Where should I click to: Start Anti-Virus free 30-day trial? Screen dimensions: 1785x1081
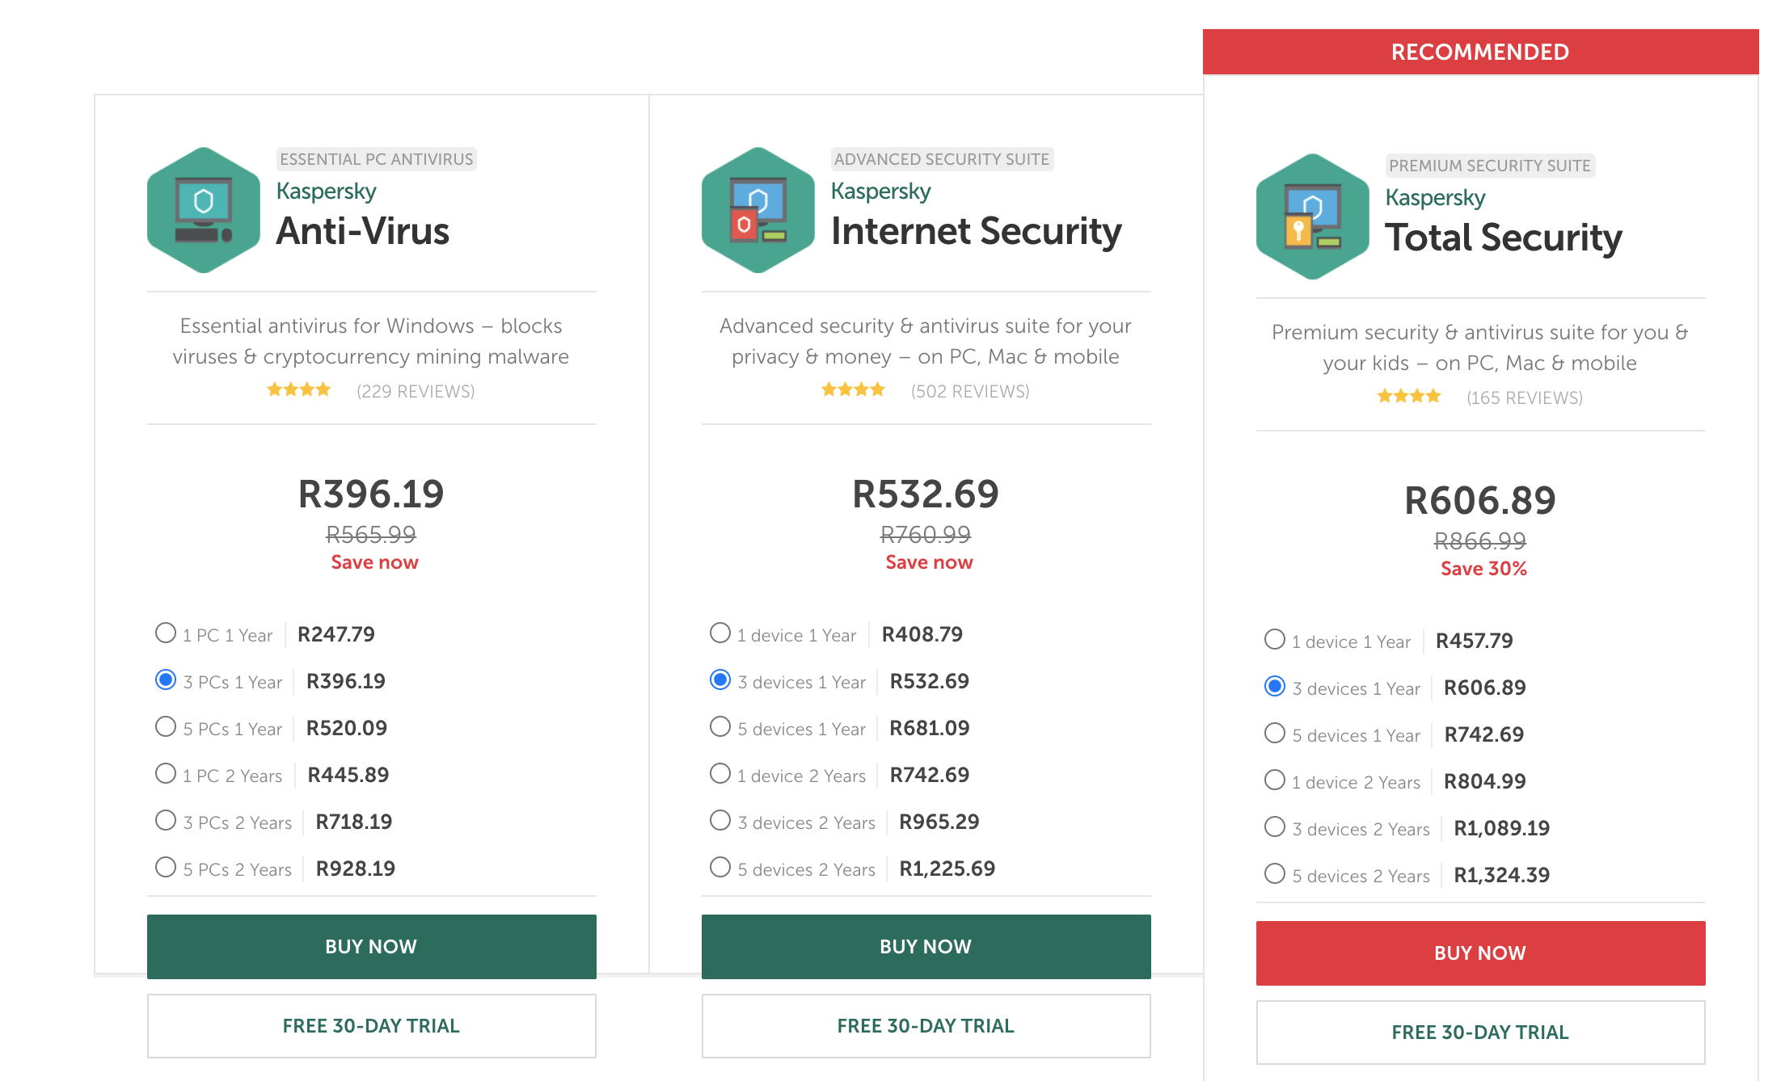(371, 1026)
